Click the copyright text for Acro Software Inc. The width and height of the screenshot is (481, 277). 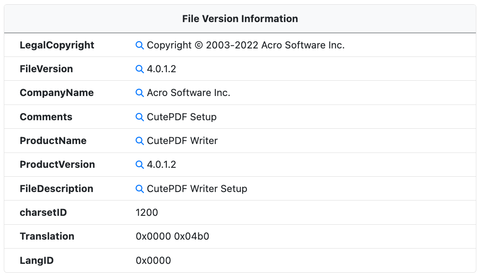246,45
